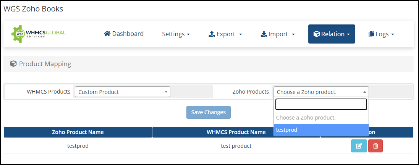Image resolution: width=419 pixels, height=165 pixels.
Task: Click the Zoho product search field
Action: [321, 104]
